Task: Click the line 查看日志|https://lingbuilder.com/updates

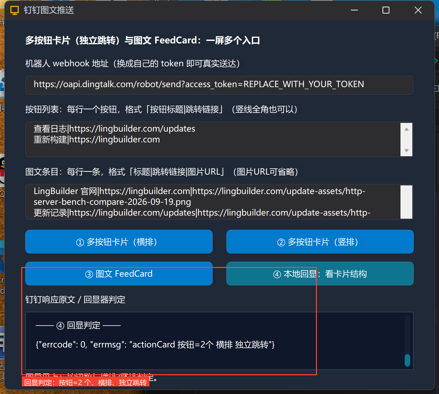Action: tap(114, 128)
